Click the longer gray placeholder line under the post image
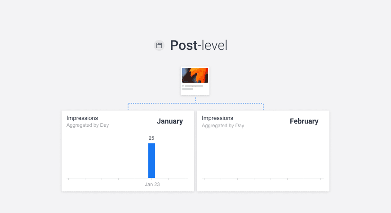The height and width of the screenshot is (213, 391). click(x=194, y=85)
